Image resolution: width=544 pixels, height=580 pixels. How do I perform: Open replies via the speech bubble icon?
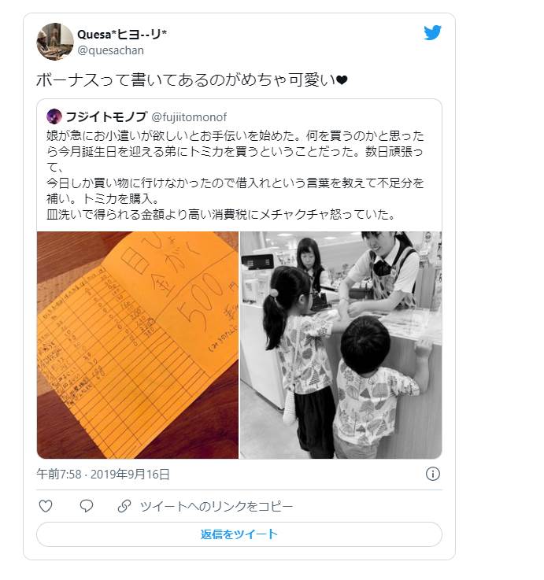coord(87,506)
